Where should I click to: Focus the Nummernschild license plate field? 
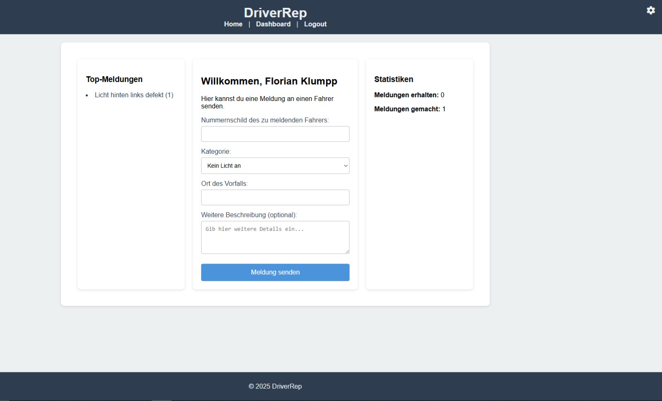[x=275, y=134]
